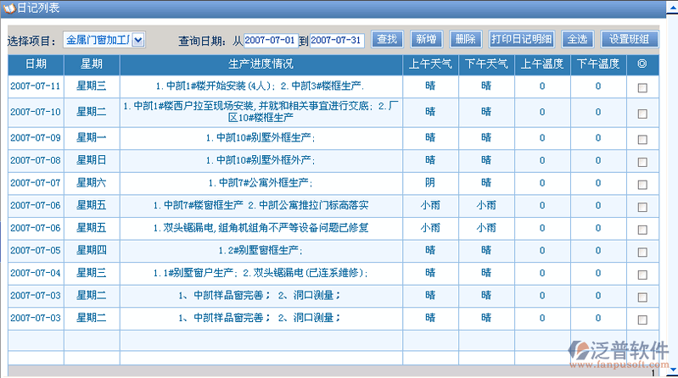Open the 2007-07-09 date link
Screen dimensions: 678x378
tap(36, 137)
